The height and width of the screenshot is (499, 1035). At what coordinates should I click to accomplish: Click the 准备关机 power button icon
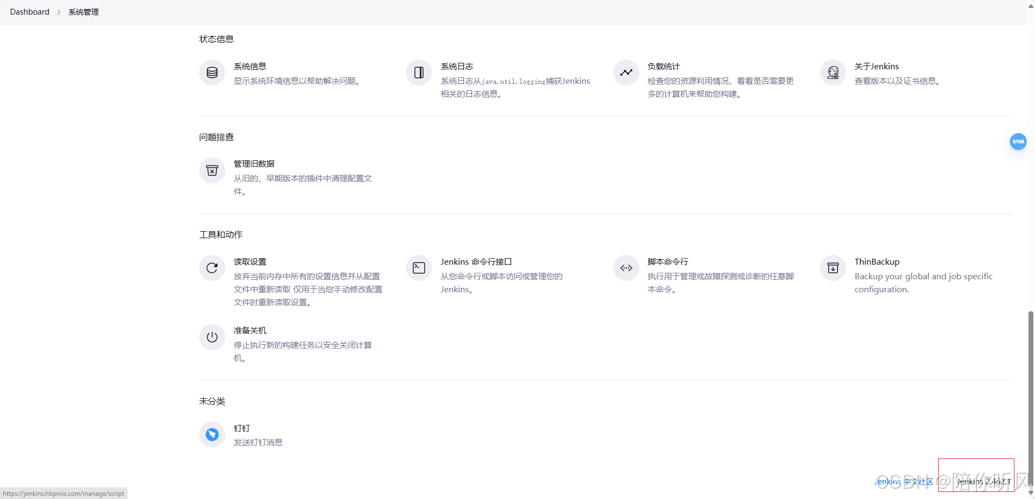(212, 337)
